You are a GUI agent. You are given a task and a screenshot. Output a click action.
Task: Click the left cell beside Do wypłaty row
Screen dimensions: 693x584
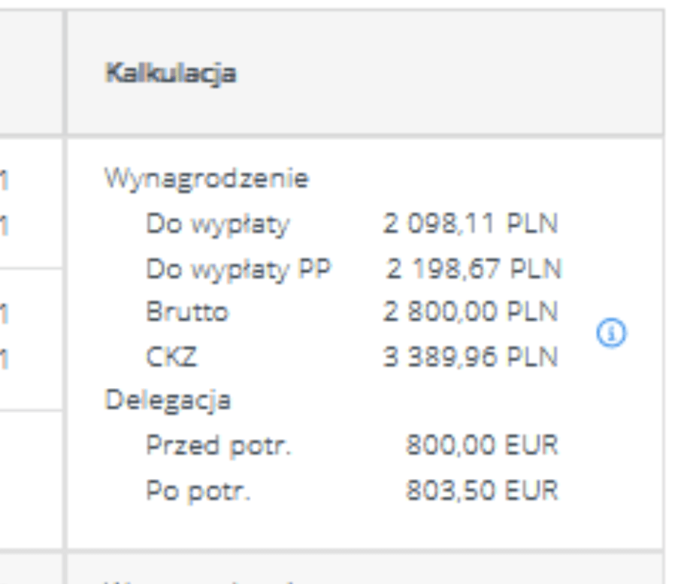pyautogui.click(x=30, y=203)
